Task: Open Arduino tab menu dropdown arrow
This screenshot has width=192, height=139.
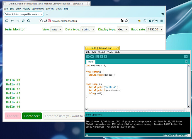Action: [186, 61]
